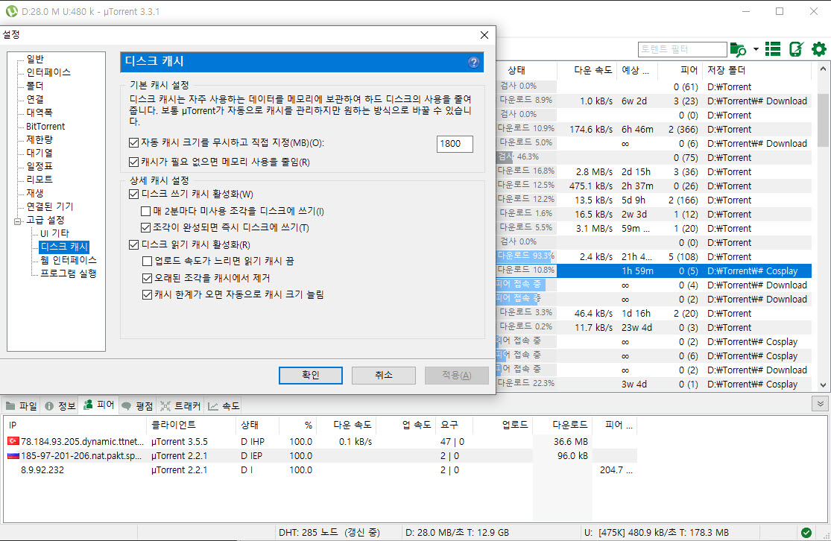Open the 속도 tab
Image resolution: width=831 pixels, height=541 pixels.
pyautogui.click(x=224, y=406)
